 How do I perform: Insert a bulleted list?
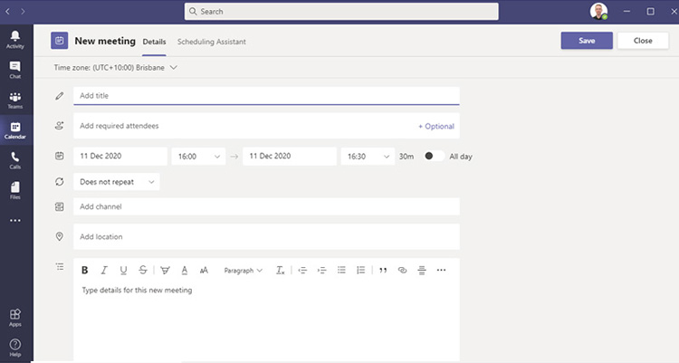[x=341, y=270]
